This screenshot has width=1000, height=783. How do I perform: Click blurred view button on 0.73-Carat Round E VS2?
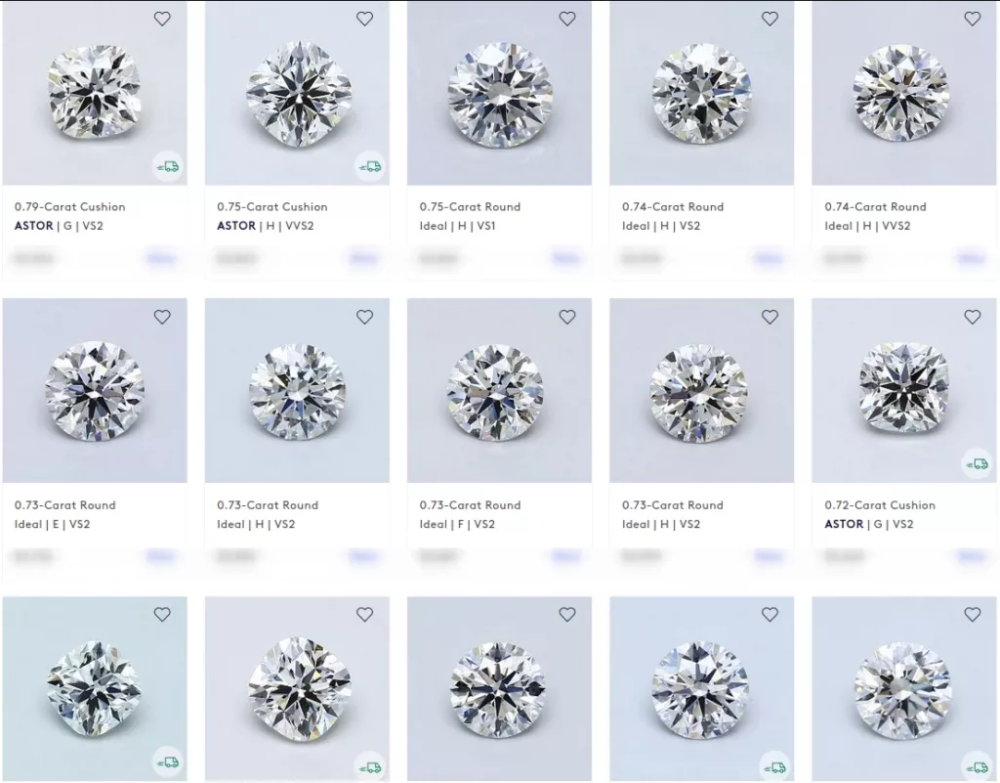[161, 556]
